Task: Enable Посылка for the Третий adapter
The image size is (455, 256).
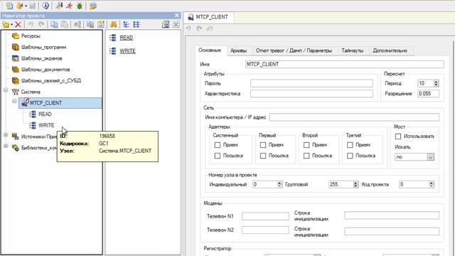Action: [350, 156]
